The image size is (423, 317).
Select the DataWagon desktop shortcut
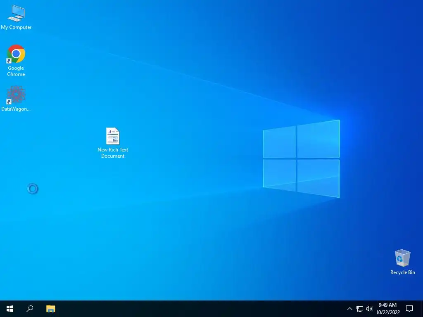16,98
